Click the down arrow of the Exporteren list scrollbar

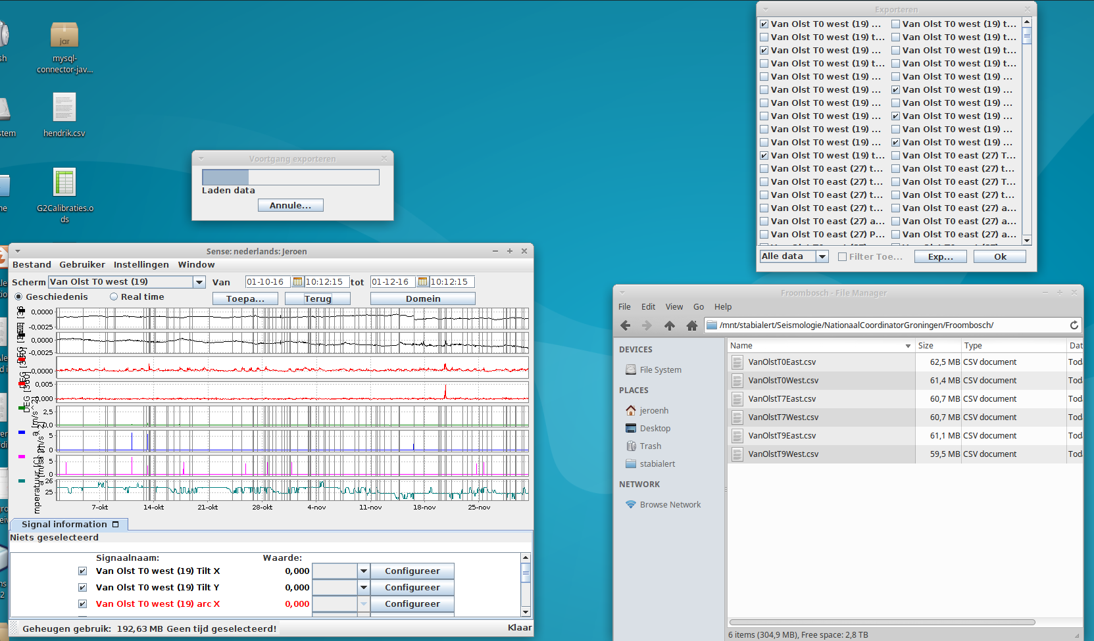[x=1027, y=241]
